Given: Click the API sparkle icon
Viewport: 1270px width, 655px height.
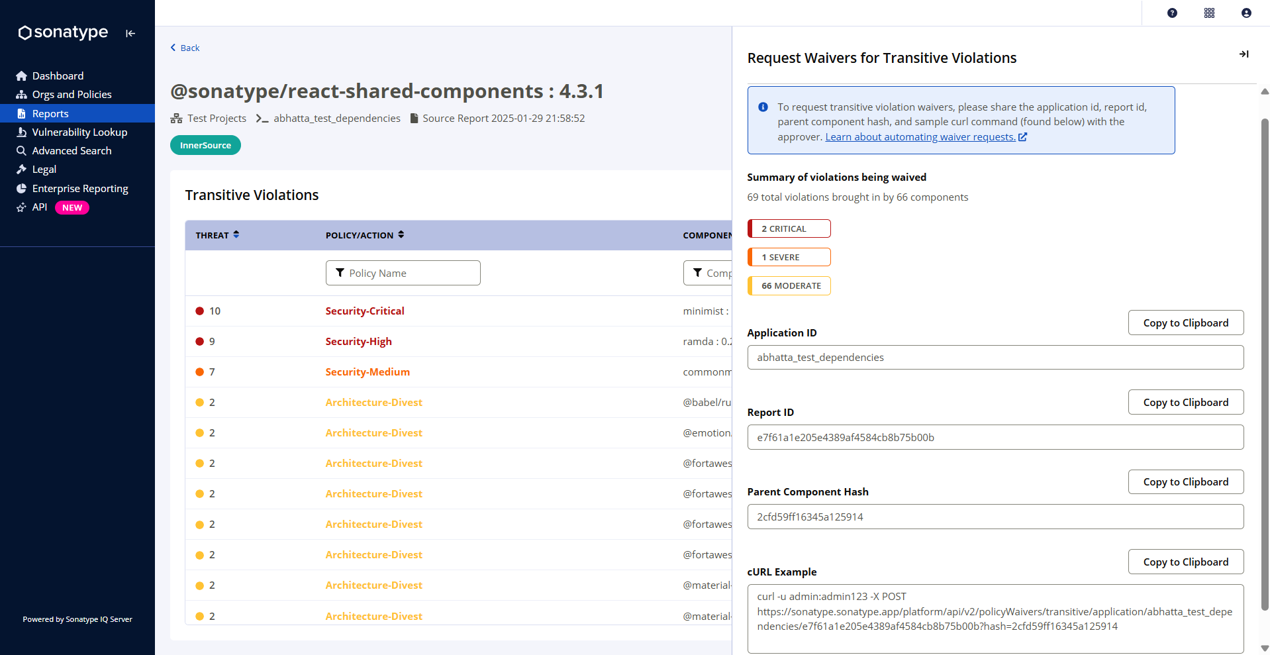Looking at the screenshot, I should [x=21, y=207].
